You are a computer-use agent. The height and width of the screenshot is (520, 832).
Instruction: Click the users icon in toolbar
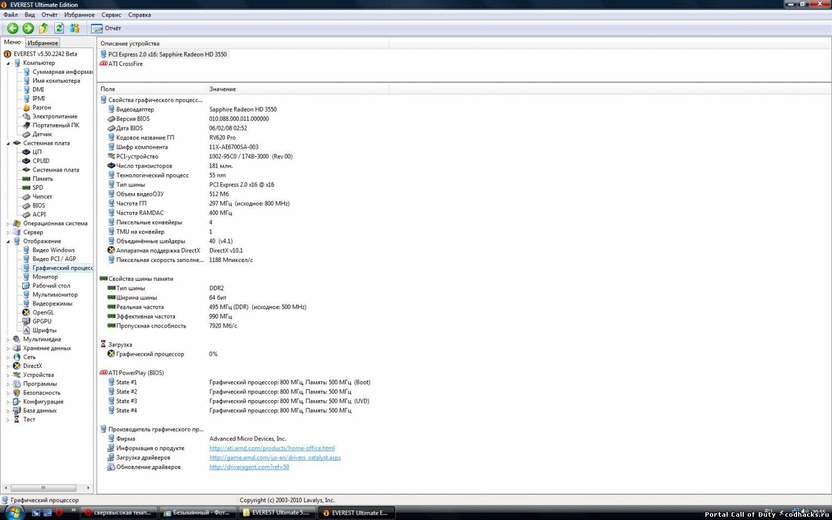click(74, 28)
